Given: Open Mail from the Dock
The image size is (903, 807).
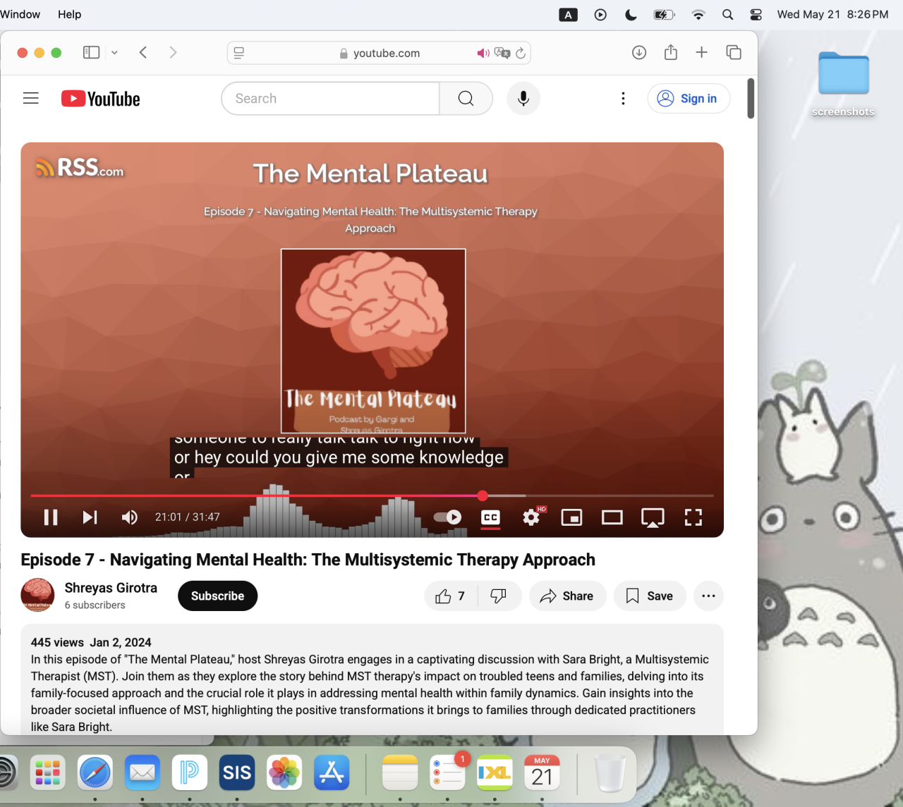Looking at the screenshot, I should click(143, 772).
